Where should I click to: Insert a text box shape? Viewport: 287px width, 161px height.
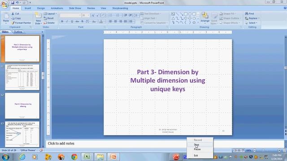[173, 14]
